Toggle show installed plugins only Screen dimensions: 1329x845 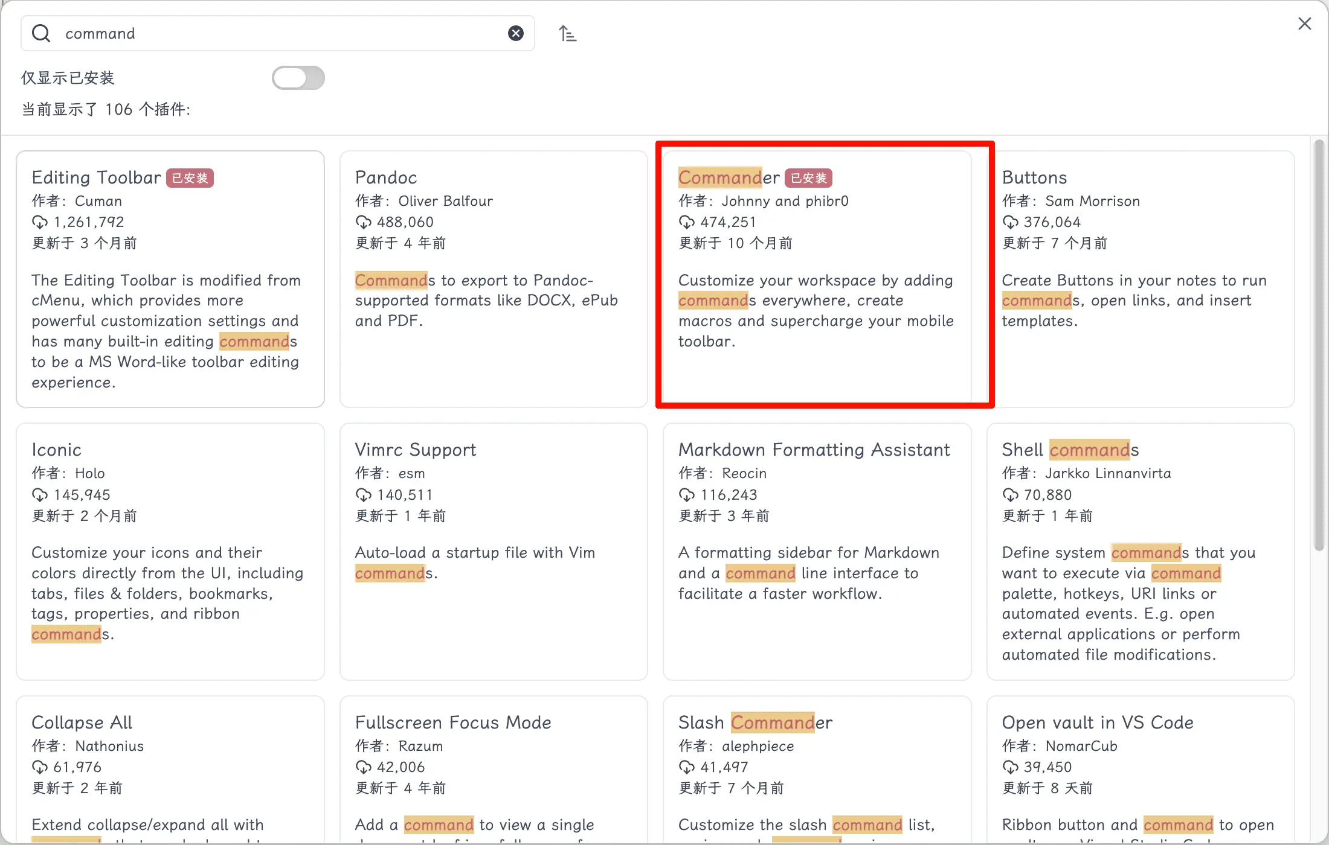pyautogui.click(x=298, y=78)
